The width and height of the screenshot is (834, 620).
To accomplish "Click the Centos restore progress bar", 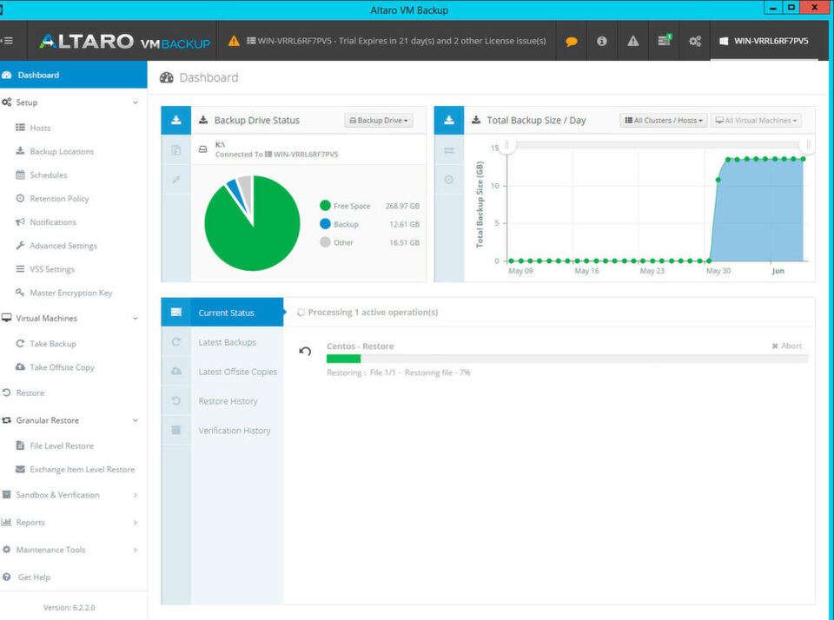I will coord(567,359).
